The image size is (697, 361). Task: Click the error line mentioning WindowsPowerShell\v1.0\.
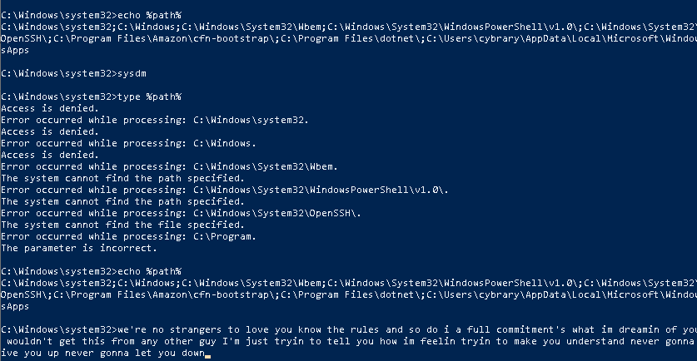[225, 190]
